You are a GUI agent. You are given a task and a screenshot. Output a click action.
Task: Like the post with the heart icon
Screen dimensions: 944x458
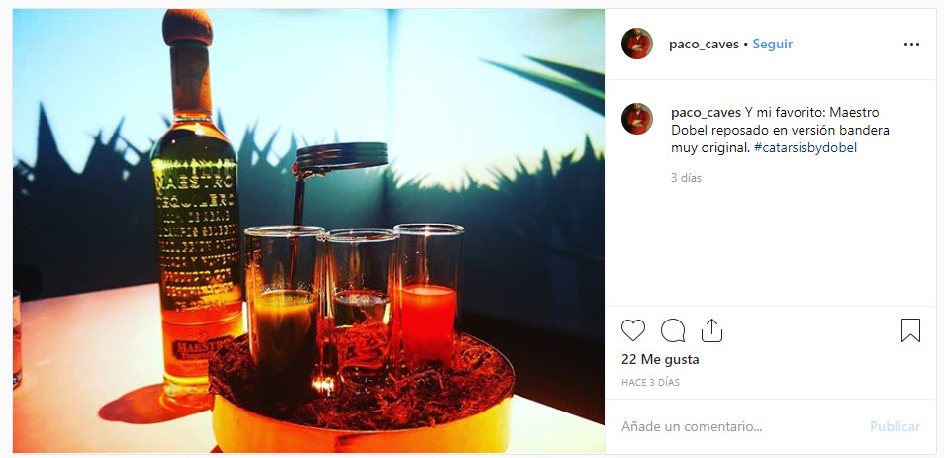[632, 330]
